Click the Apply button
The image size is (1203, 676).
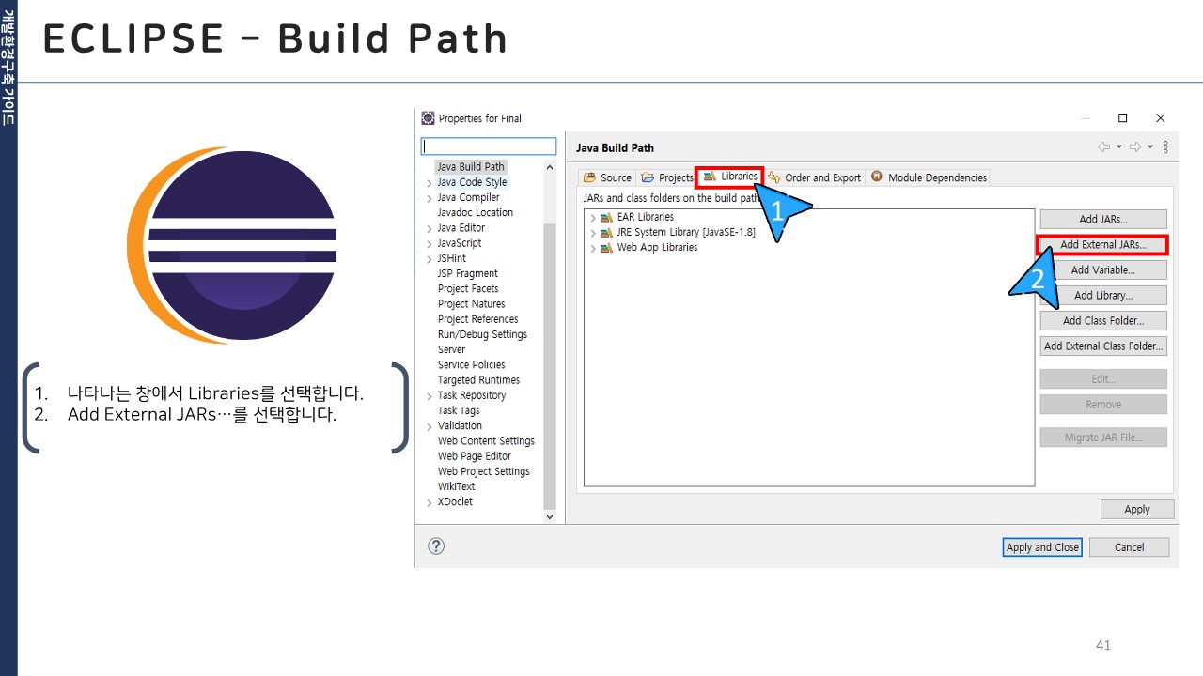(x=1137, y=509)
